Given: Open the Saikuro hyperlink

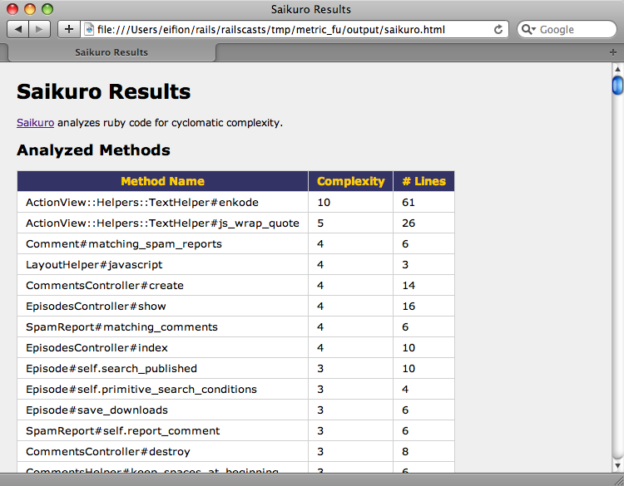Looking at the screenshot, I should [x=36, y=123].
